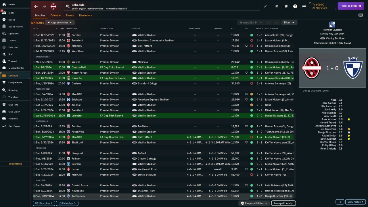368x207 pixels.
Task: Click Arrange Friendly button
Action: [283, 203]
